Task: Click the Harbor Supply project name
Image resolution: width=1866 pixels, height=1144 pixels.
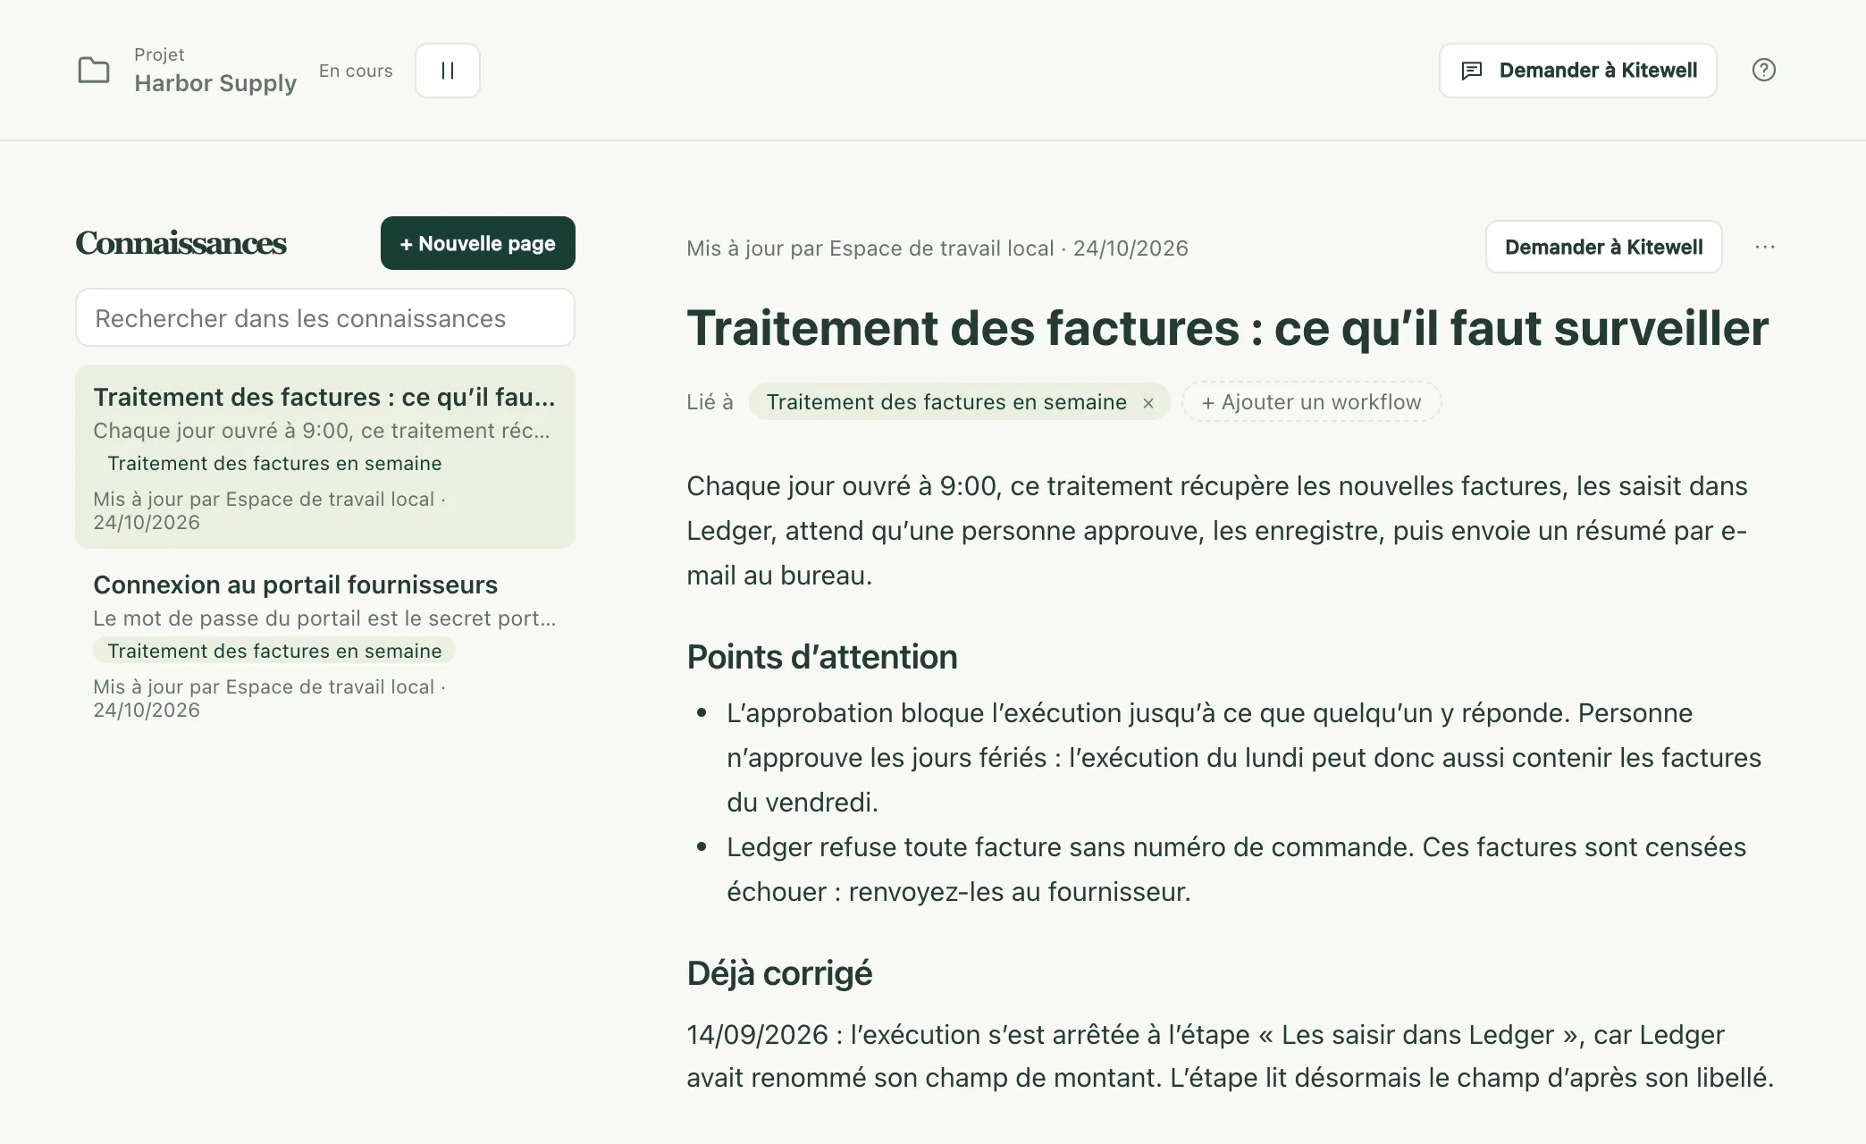Action: pyautogui.click(x=215, y=83)
